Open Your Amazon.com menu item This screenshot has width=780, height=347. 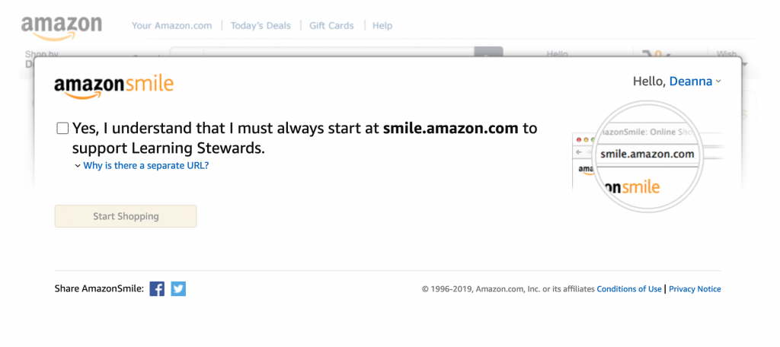point(171,25)
